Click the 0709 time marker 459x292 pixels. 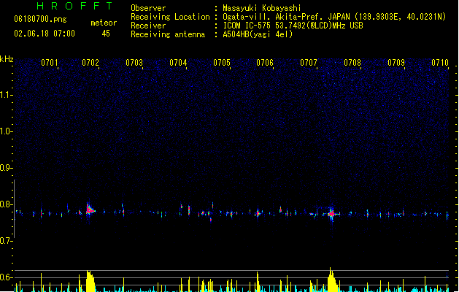point(396,63)
